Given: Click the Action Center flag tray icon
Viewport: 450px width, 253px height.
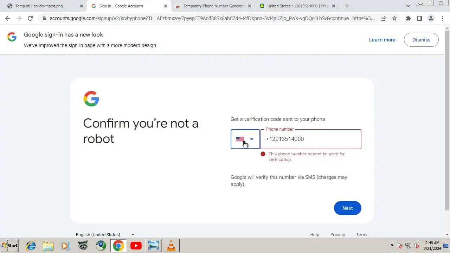Looking at the screenshot, I should point(400,246).
